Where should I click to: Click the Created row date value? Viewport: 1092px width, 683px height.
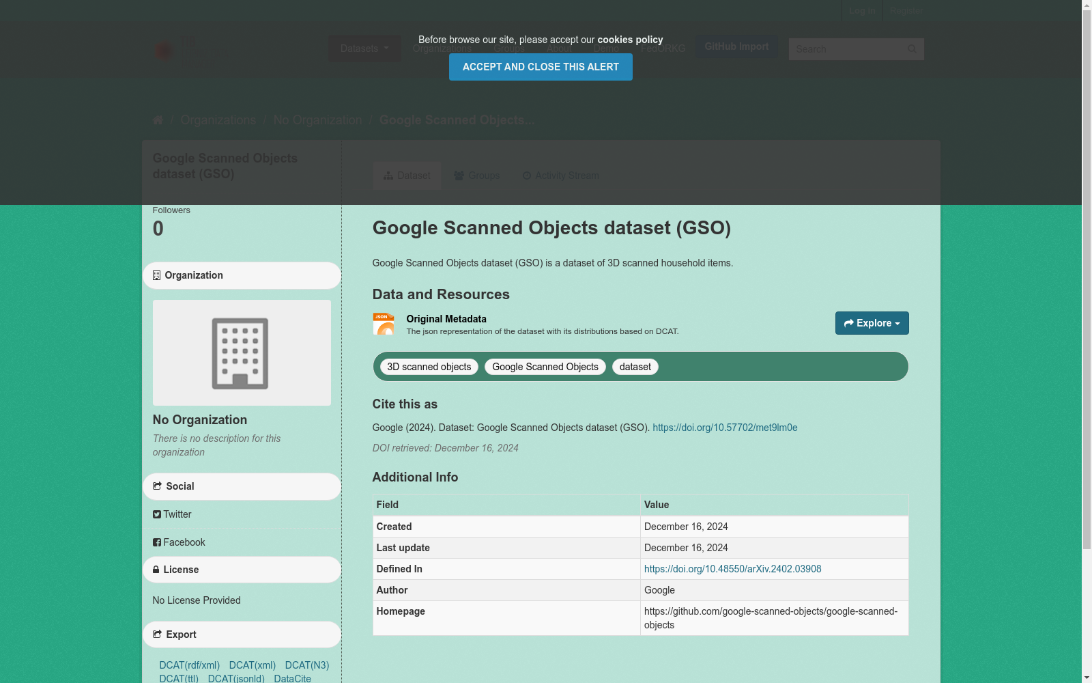click(686, 527)
